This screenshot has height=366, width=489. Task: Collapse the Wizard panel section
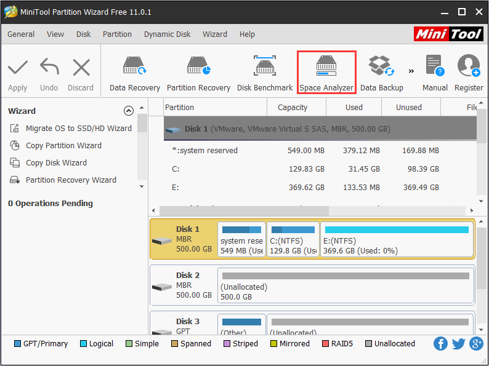click(x=129, y=111)
